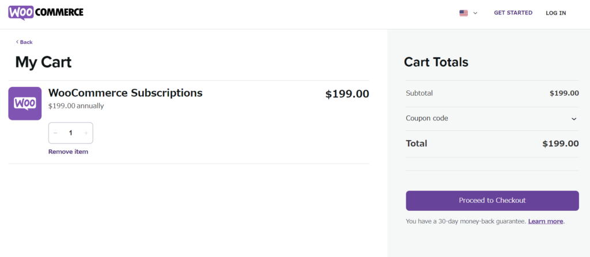Open the Learn more guarantee link
This screenshot has height=257, width=590.
(545, 221)
